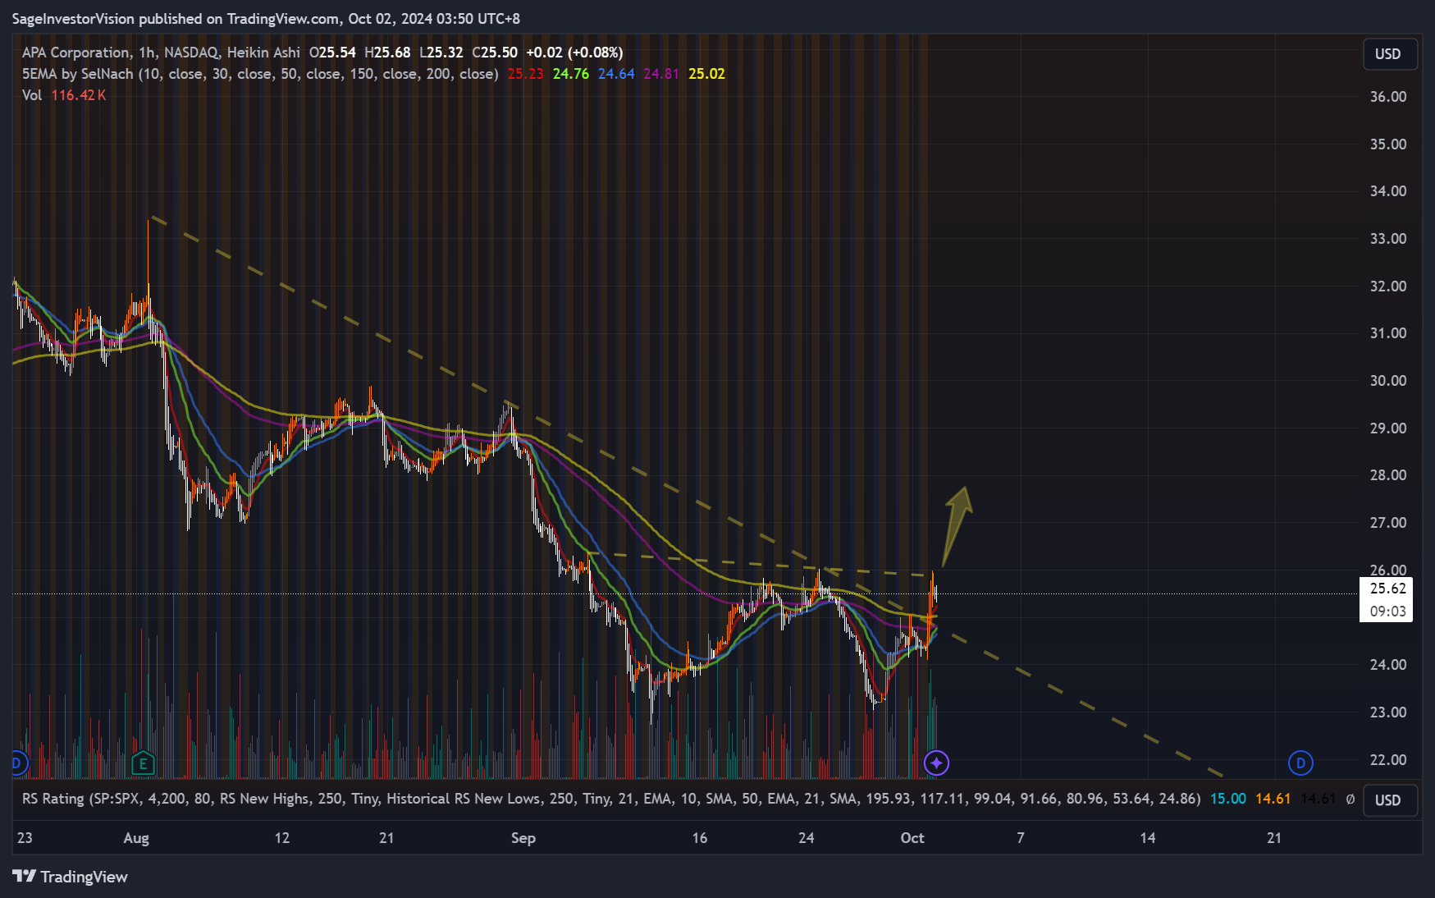
Task: Click the red EMA value 25.23
Action: 525,74
